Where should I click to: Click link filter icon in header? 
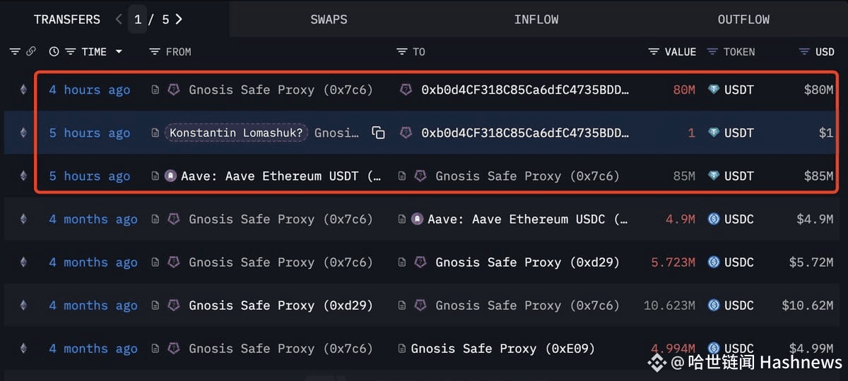click(30, 52)
